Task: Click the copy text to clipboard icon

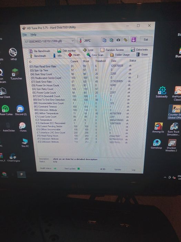Action: click(x=104, y=40)
